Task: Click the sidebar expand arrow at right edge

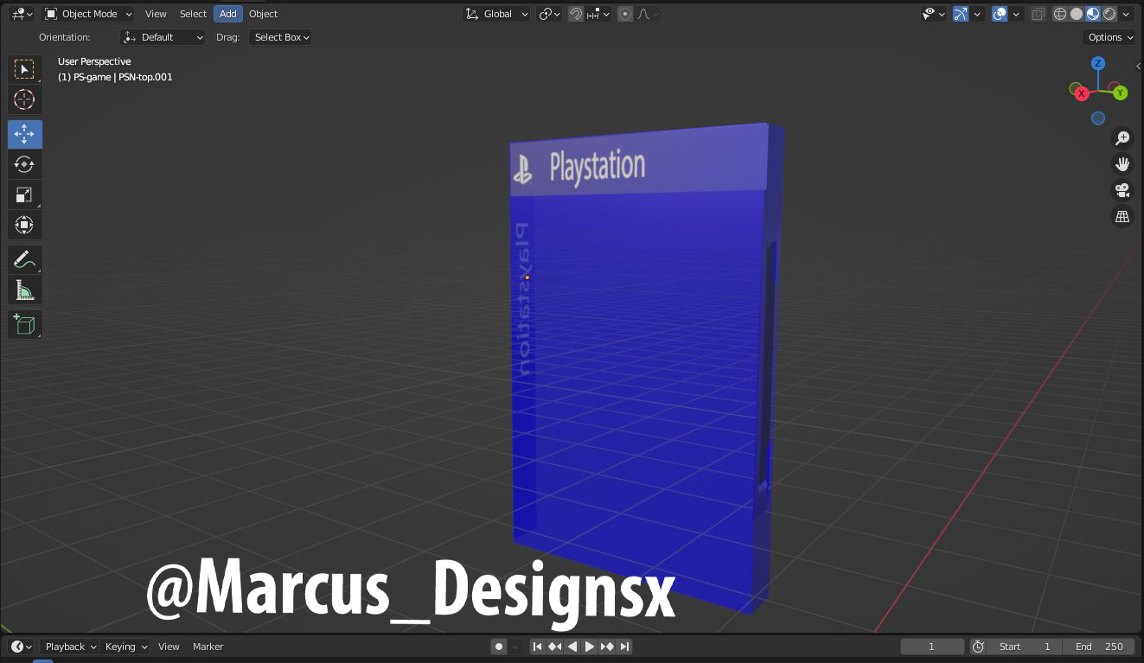Action: (1139, 66)
